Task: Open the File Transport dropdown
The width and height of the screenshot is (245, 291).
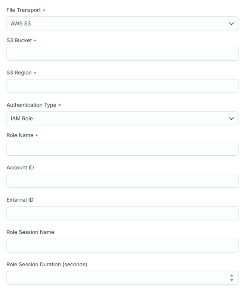Action: 122,24
